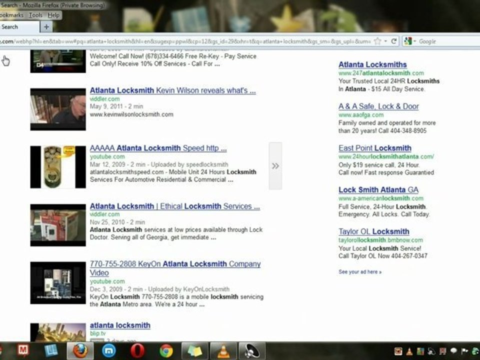This screenshot has width=480, height=360.
Task: Click the Kevin Wilson video thumbnail
Action: point(58,109)
